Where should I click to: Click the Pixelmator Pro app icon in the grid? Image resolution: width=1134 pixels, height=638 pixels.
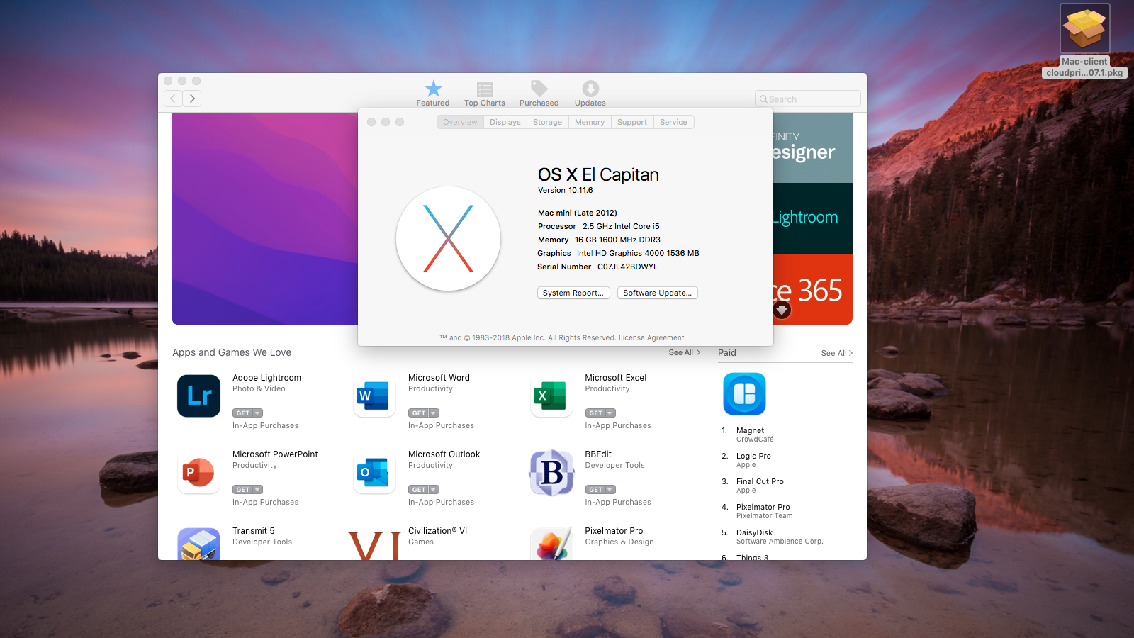pyautogui.click(x=551, y=544)
